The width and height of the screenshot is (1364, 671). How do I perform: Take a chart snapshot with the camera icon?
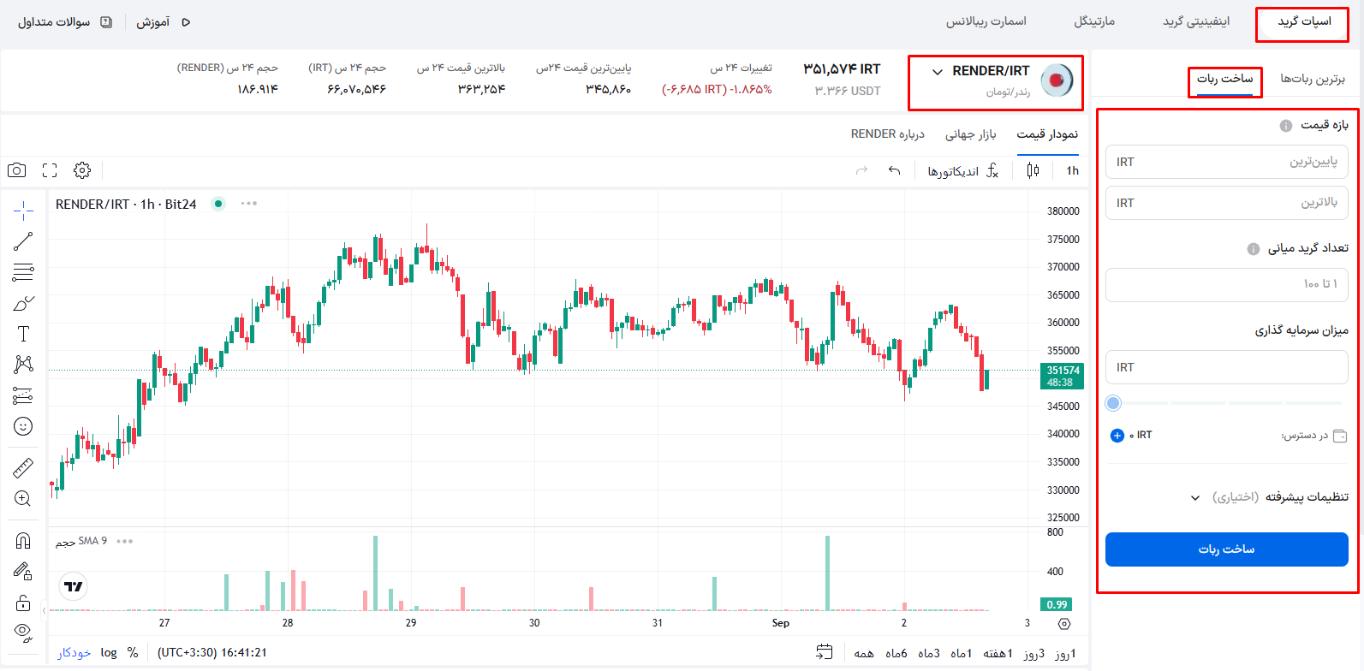pos(16,170)
